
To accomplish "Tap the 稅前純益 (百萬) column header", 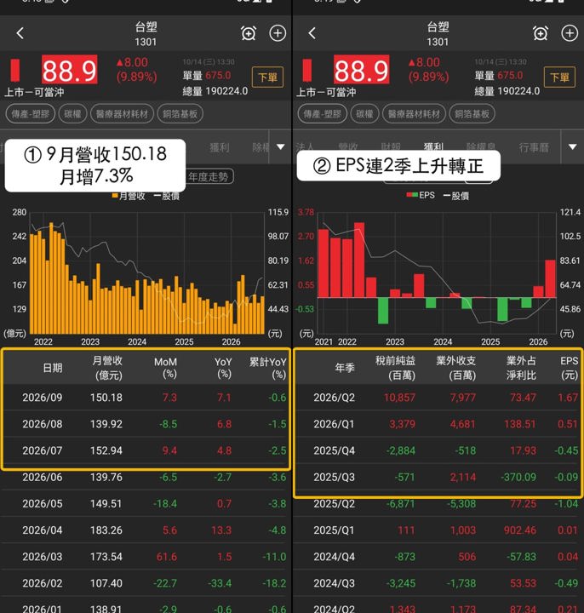I will 395,368.
